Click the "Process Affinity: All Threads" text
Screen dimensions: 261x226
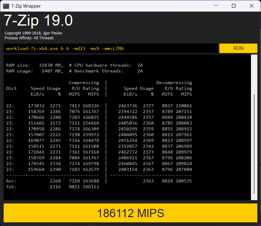point(29,38)
